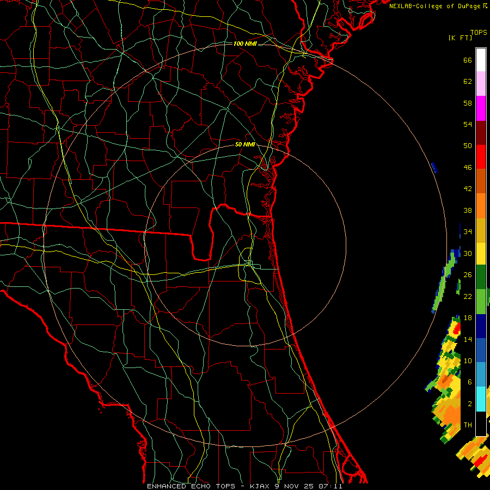Screen dimensions: 490x490
Task: Click legend value "58"
Action: 468,103
